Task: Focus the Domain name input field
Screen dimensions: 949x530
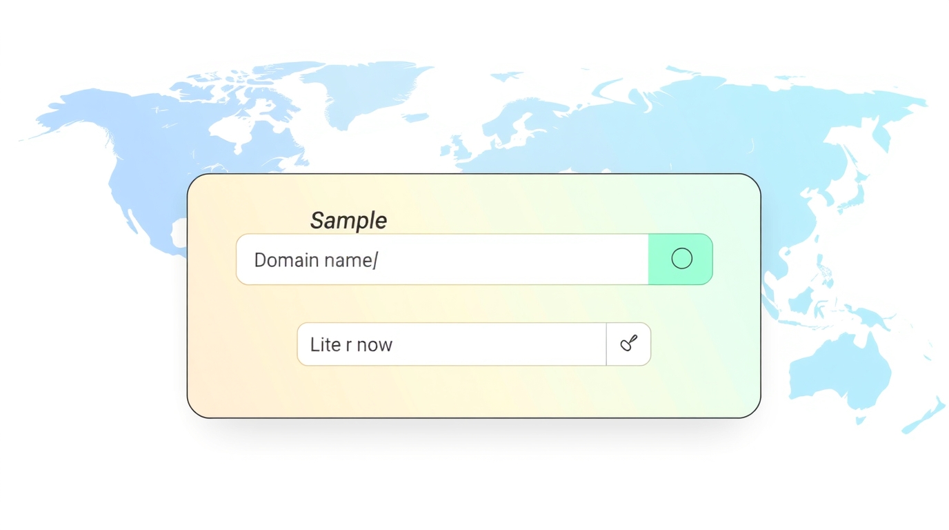Action: (x=442, y=259)
